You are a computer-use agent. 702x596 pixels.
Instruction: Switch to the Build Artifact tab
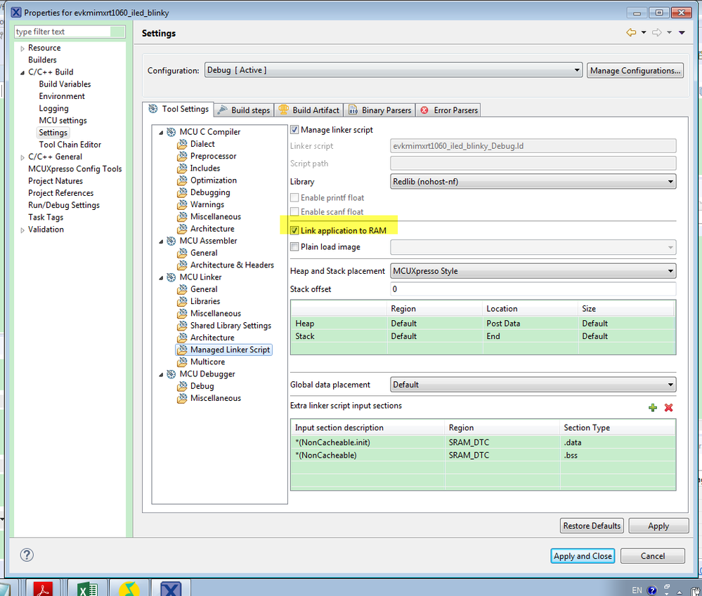[309, 110]
